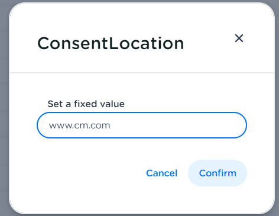Click the www.cm.com placeholder text

pos(80,125)
